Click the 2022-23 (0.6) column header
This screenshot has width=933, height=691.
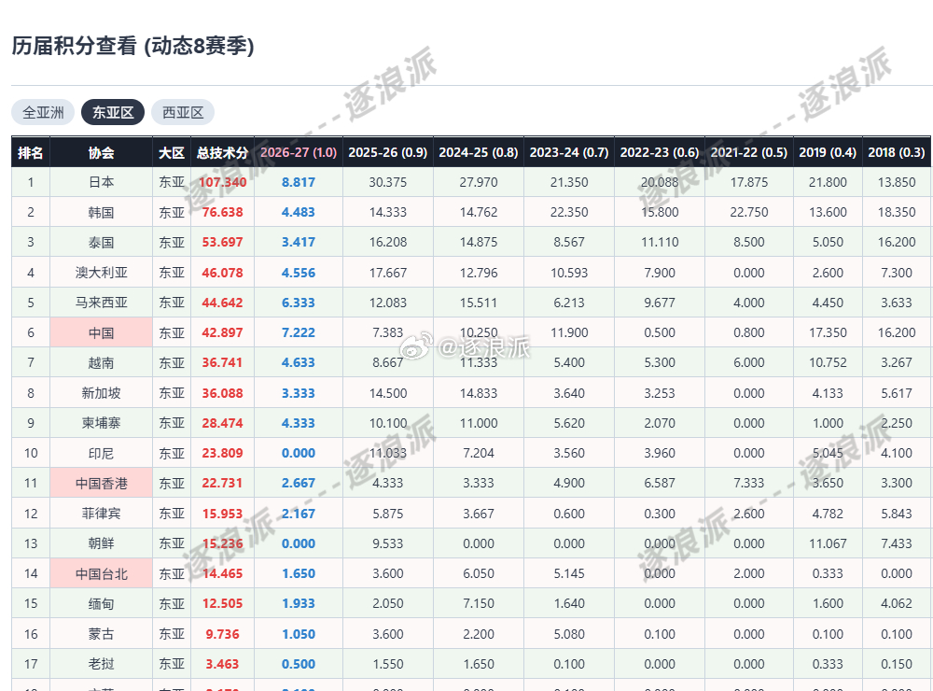660,152
